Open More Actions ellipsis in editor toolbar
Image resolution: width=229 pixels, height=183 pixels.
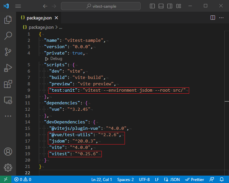point(221,18)
